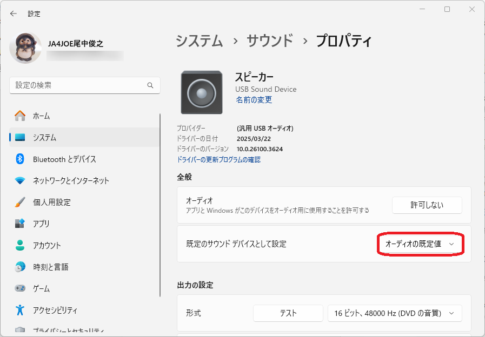This screenshot has height=337, width=485.
Task: Click the 設定の検索 input field
Action: coord(85,85)
